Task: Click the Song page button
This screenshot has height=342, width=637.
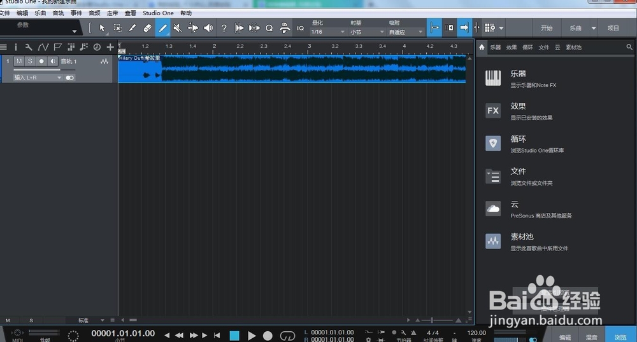Action: pos(575,28)
